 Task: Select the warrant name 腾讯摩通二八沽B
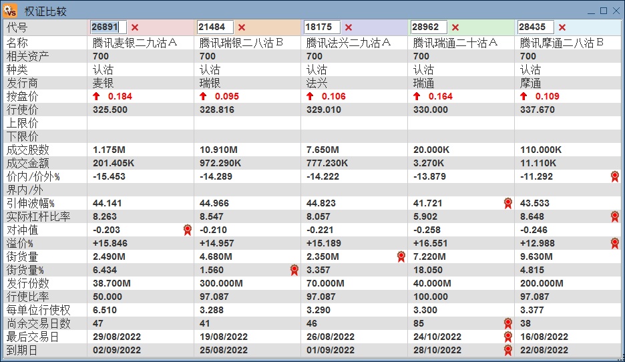coord(562,43)
